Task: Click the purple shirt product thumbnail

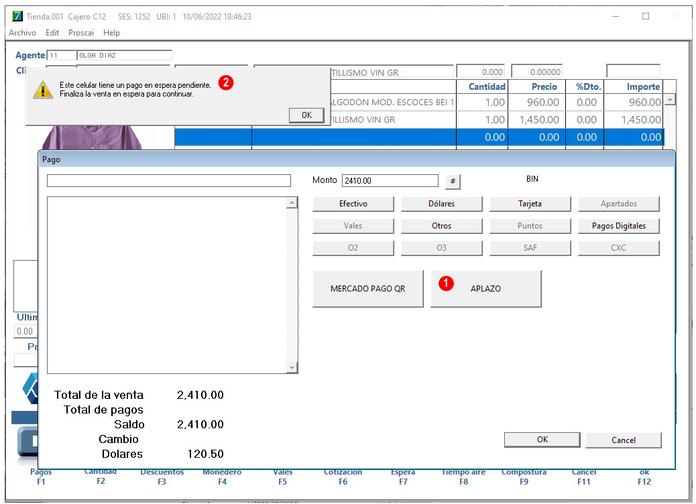Action: click(x=92, y=137)
